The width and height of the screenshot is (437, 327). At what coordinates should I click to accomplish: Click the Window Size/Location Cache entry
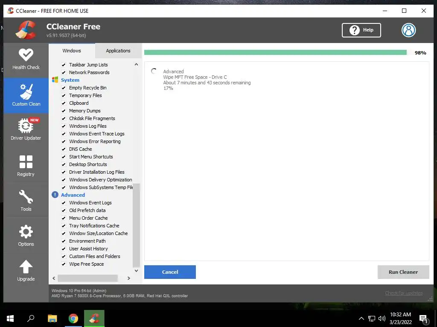coord(99,233)
